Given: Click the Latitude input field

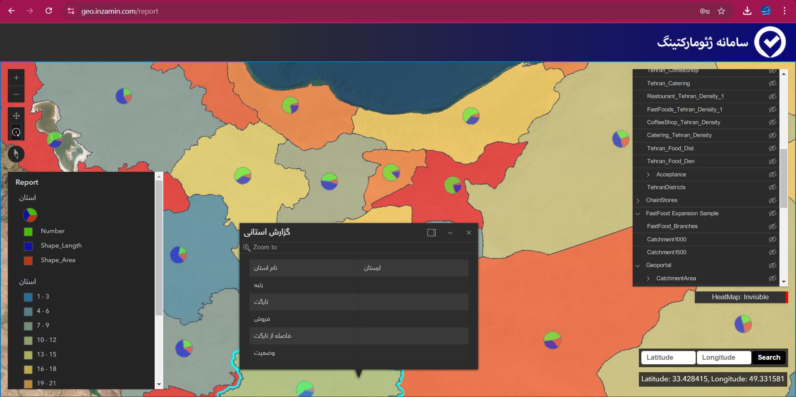Looking at the screenshot, I should [668, 357].
